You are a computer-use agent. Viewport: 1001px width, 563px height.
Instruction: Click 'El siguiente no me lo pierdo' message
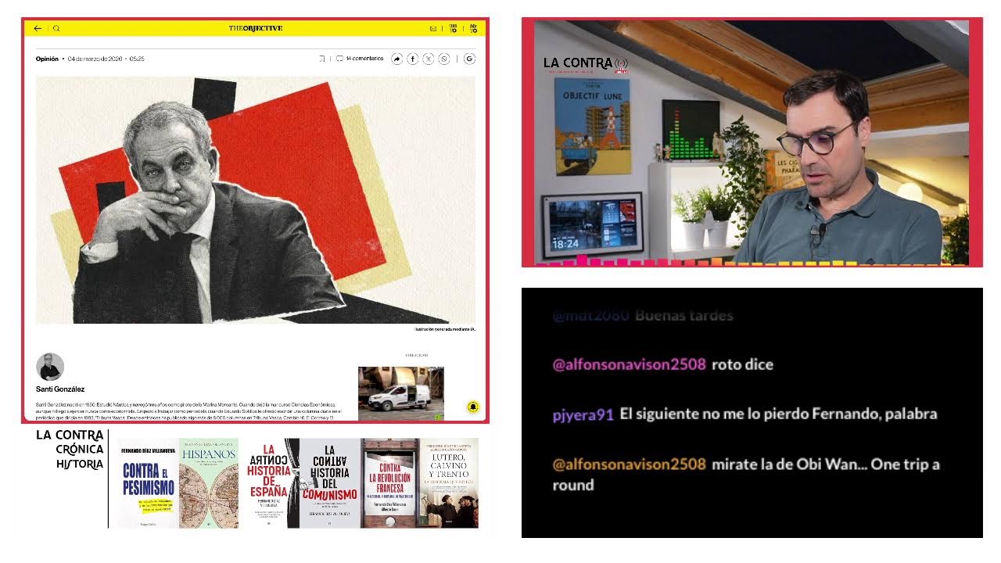[778, 414]
